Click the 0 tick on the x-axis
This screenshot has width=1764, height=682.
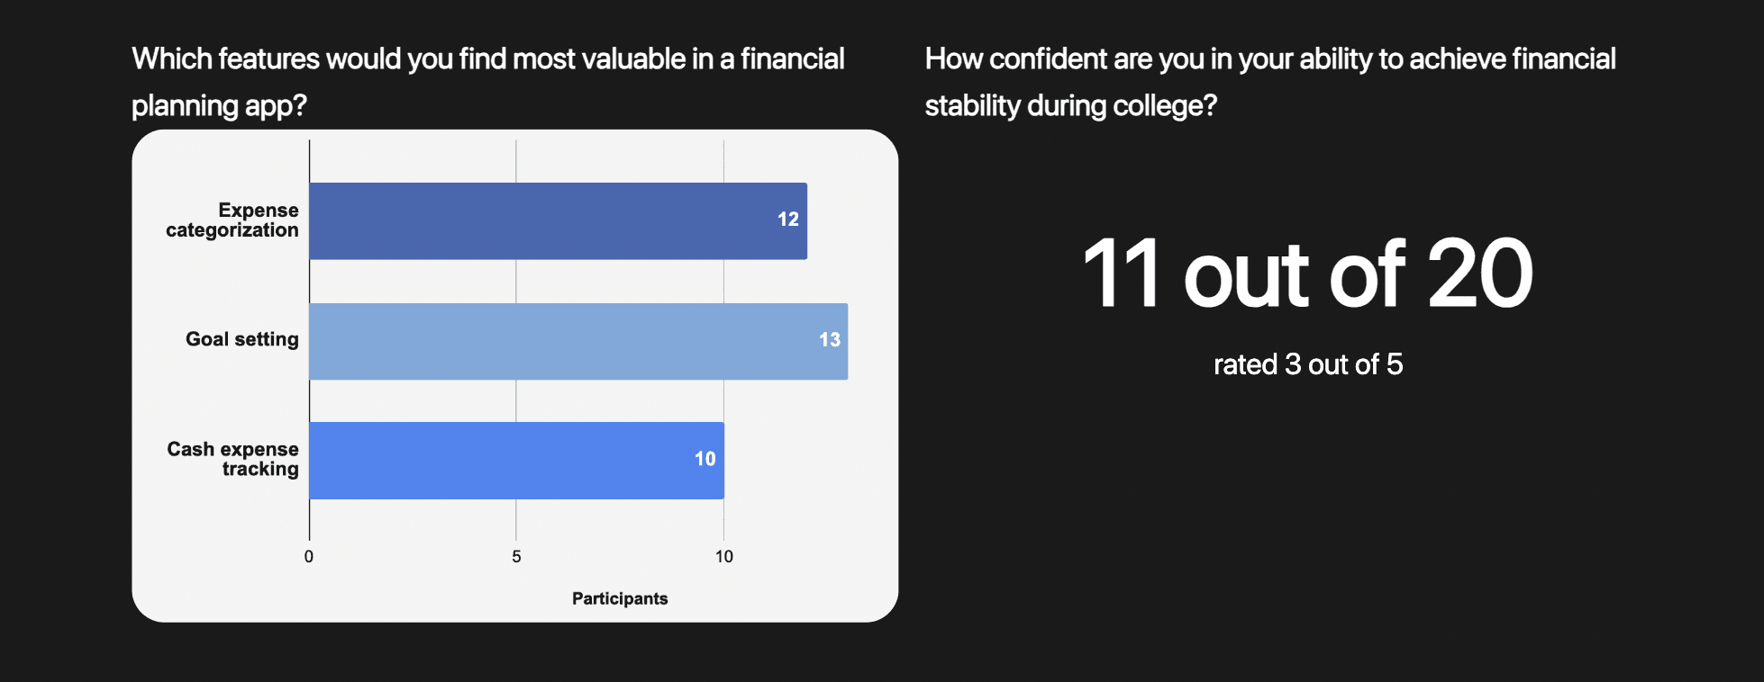pyautogui.click(x=309, y=557)
